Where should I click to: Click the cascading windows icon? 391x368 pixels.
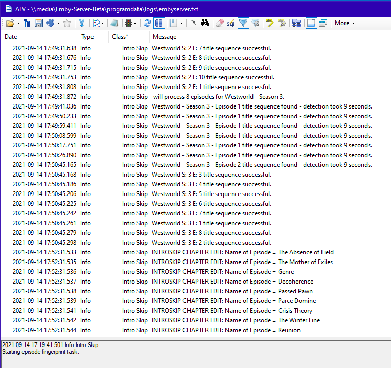pos(323,23)
